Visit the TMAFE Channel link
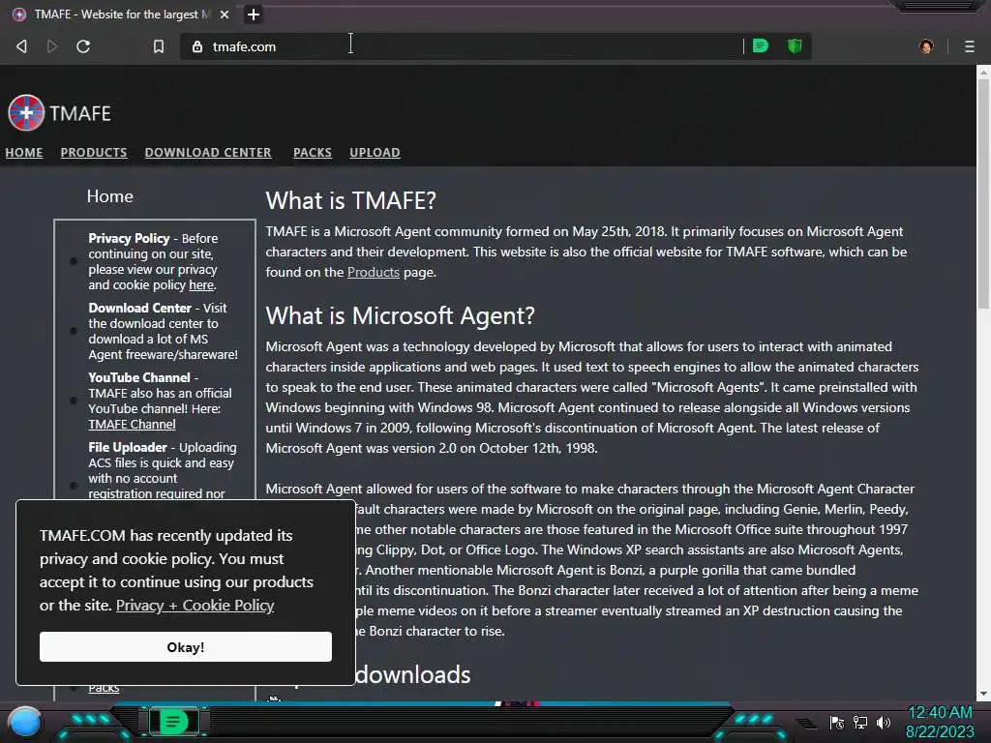The width and height of the screenshot is (991, 743). point(132,425)
